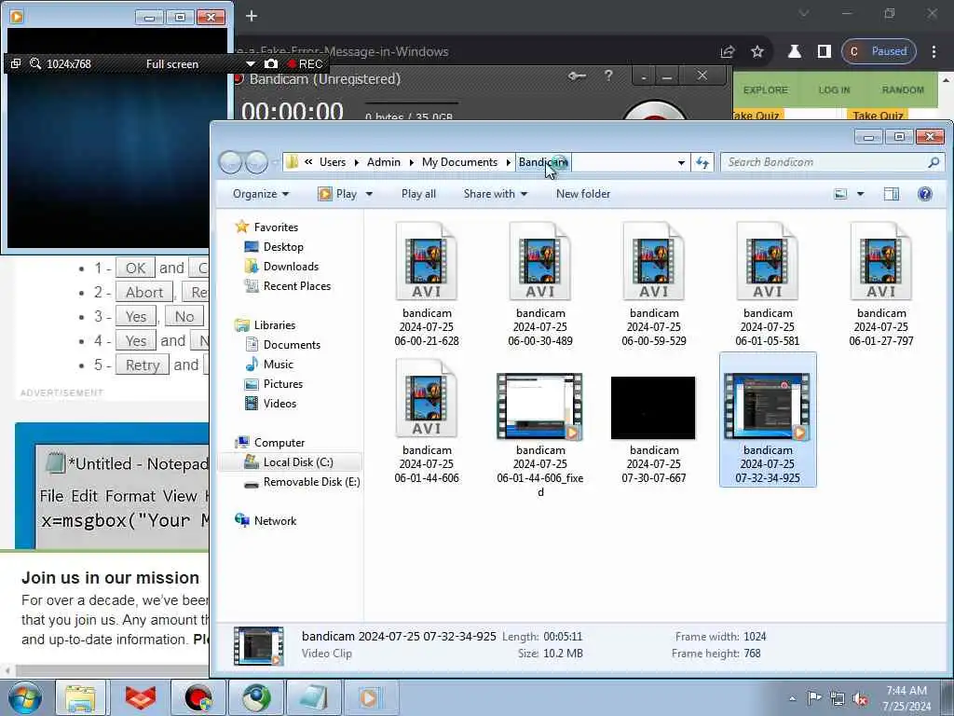Viewport: 954px width, 716px height.
Task: Click the Explorer Back arrow button
Action: click(231, 162)
